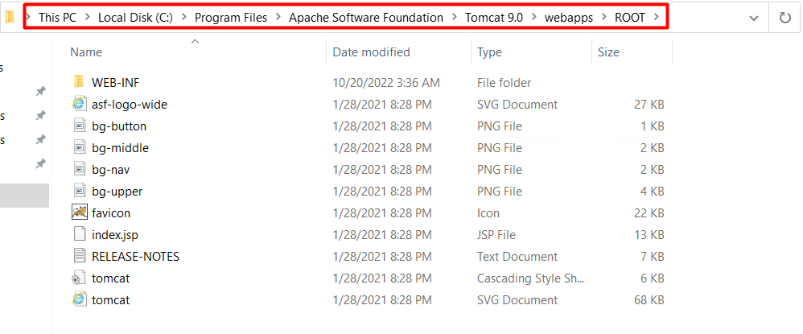This screenshot has height=334, width=803.
Task: Click the 68 KB size cell
Action: [649, 300]
